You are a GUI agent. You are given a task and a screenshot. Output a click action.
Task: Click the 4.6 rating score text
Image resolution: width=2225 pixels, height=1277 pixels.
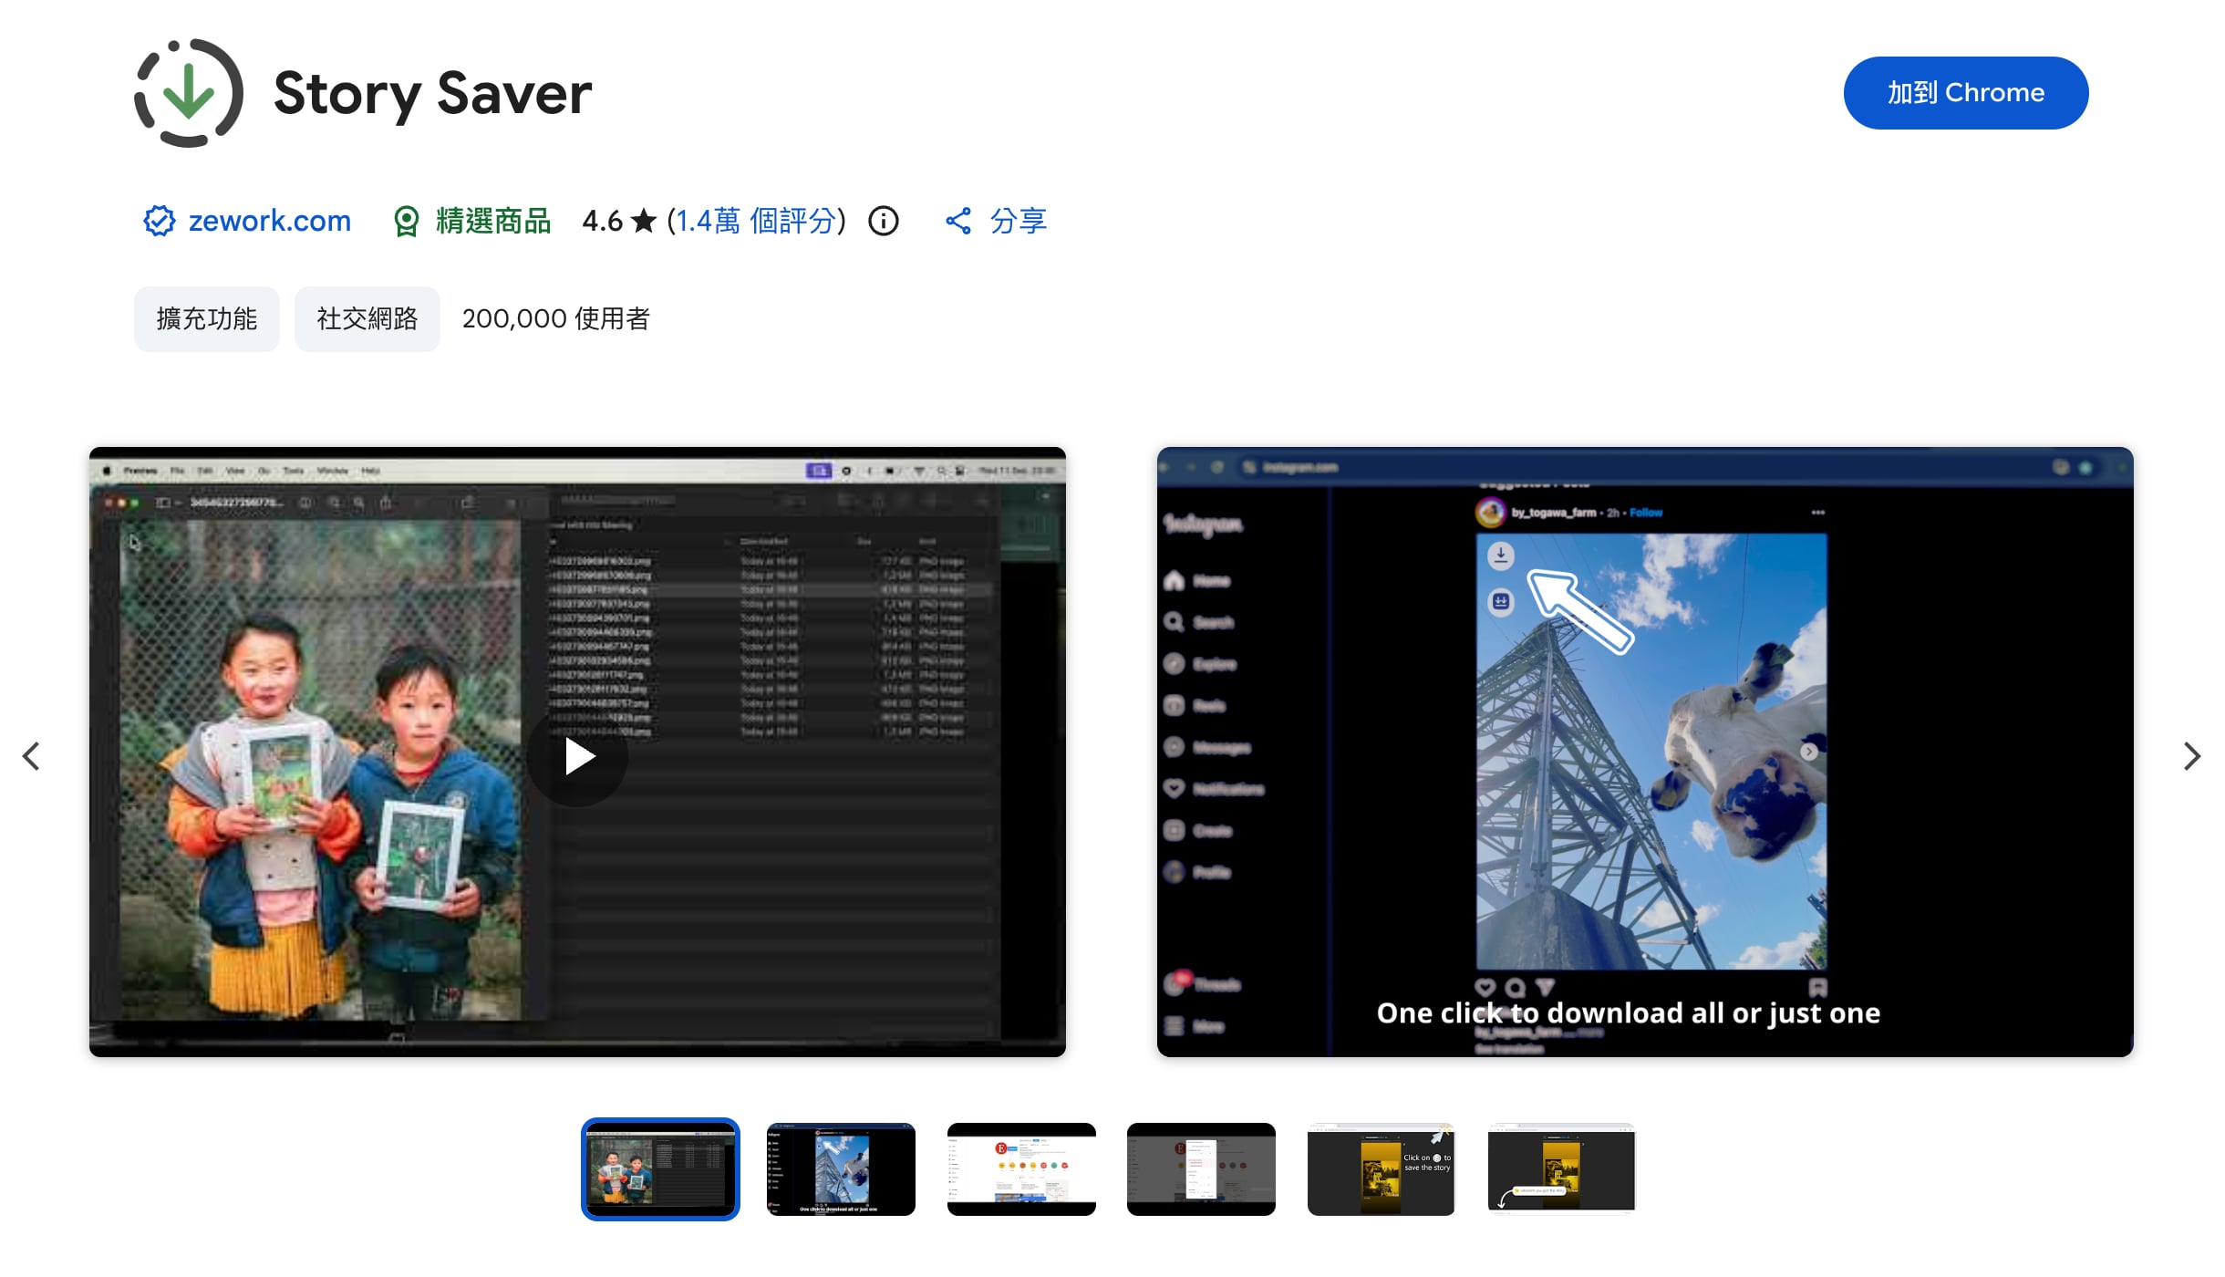coord(602,221)
